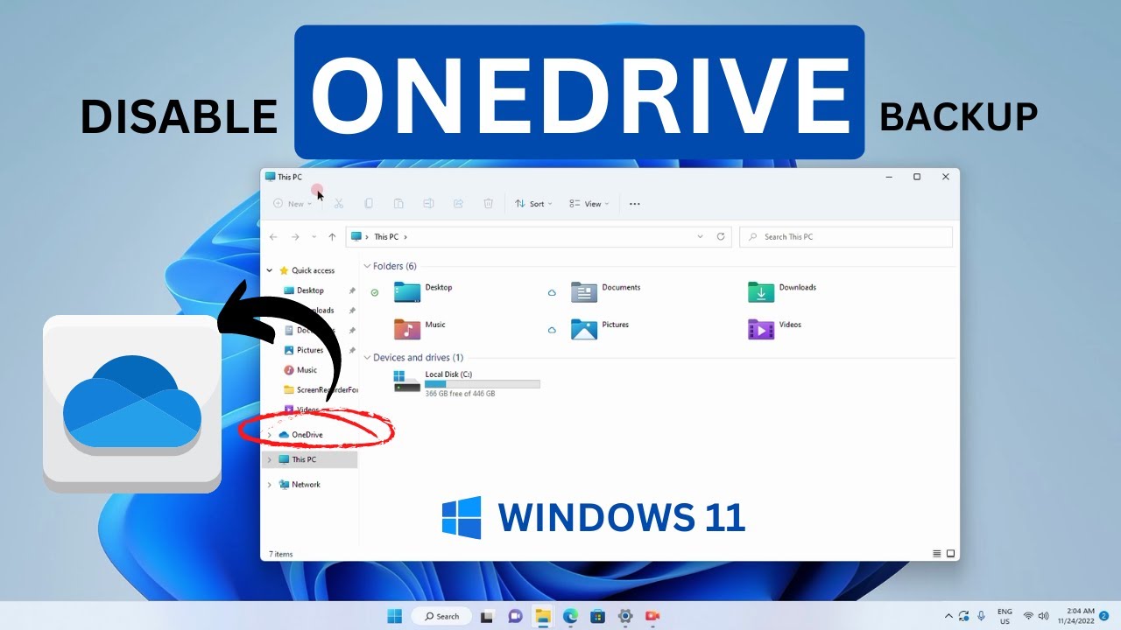Click the Paste clipboard icon in toolbar
The width and height of the screenshot is (1121, 630).
point(398,204)
